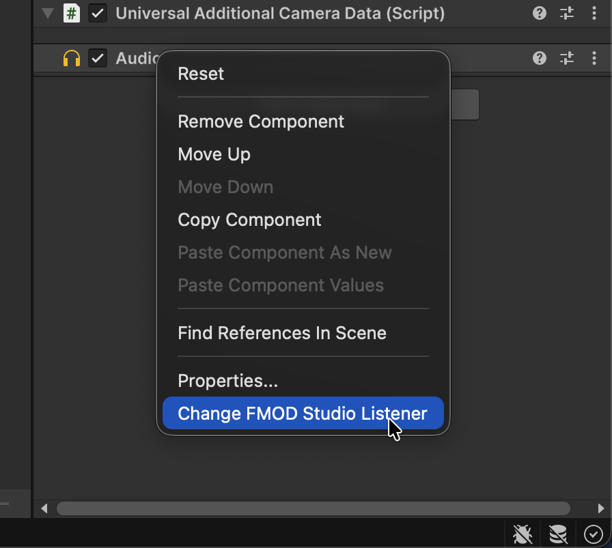Screen dimensions: 612x548
Task: Click the scrollbar left arrow
Action: [44, 508]
